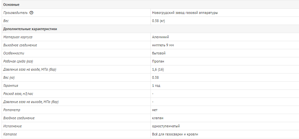Viewport: 299px width, 139px height.
Task: Click the Производитель label
Action: (x=16, y=13)
